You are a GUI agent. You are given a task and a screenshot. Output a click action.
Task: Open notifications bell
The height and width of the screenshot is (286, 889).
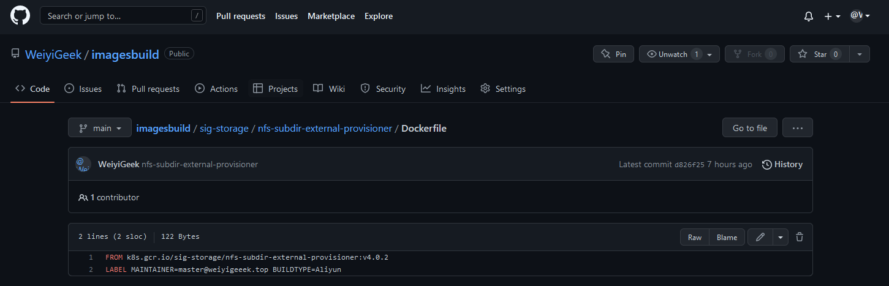809,17
